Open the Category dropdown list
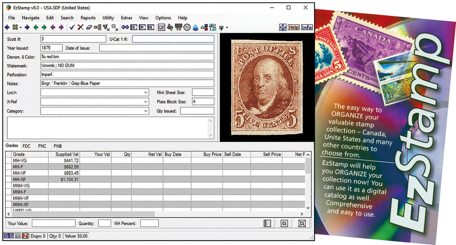This screenshot has width=456, height=245. (x=146, y=111)
